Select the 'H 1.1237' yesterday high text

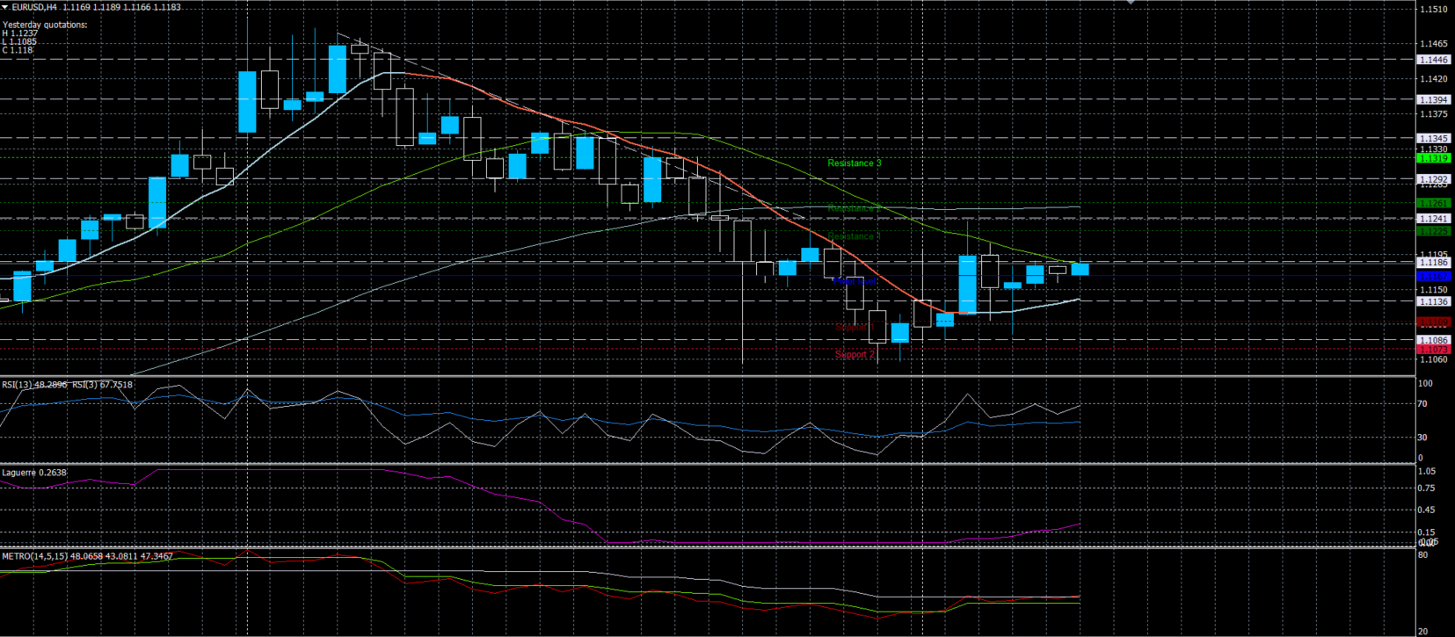click(20, 33)
